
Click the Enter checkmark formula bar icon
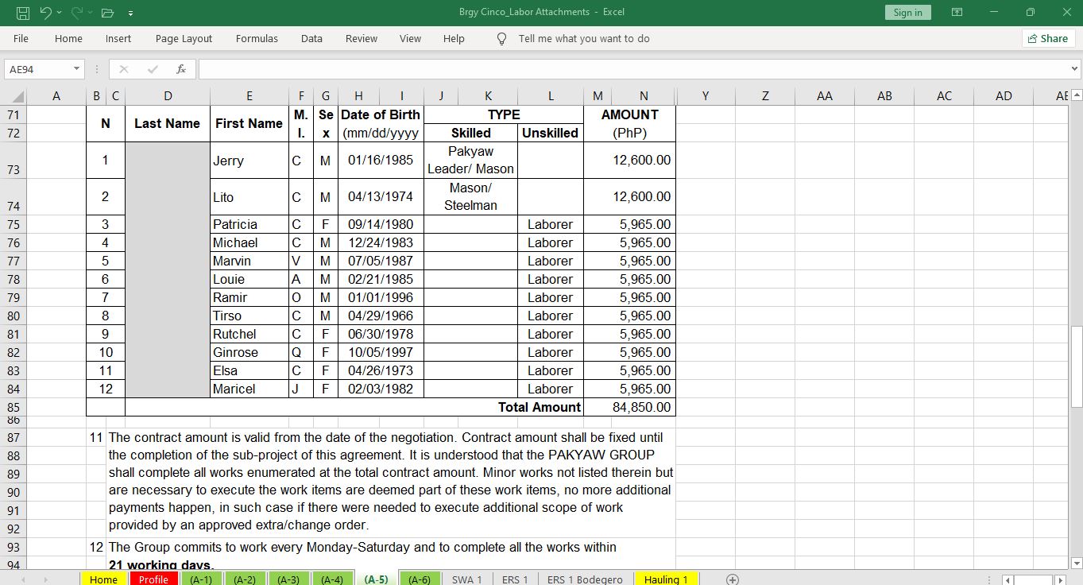click(153, 69)
